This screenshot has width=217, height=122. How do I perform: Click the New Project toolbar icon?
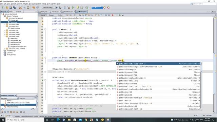point(7,7)
